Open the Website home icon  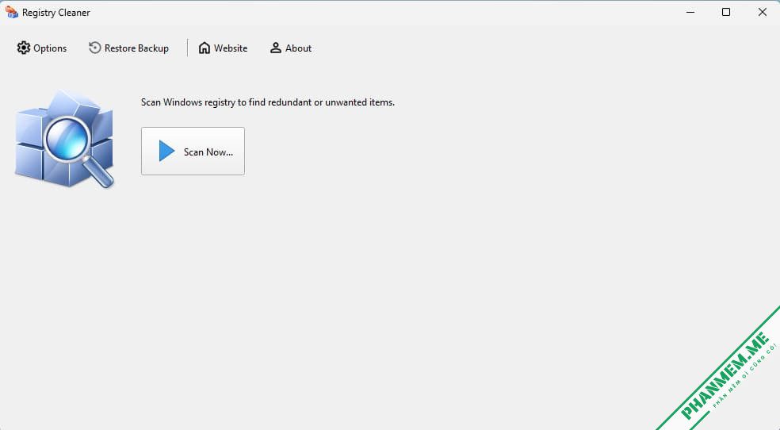205,48
